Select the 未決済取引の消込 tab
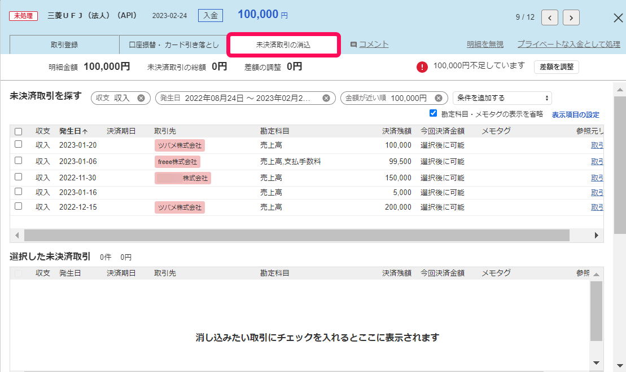 (283, 45)
